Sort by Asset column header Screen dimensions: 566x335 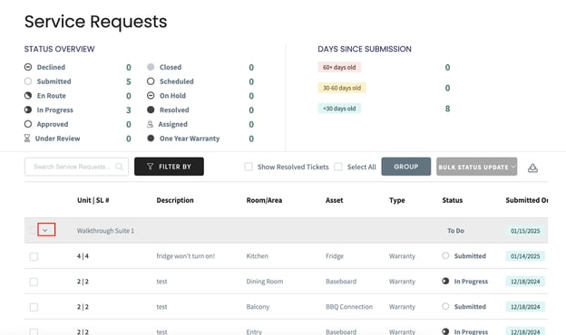tap(335, 200)
